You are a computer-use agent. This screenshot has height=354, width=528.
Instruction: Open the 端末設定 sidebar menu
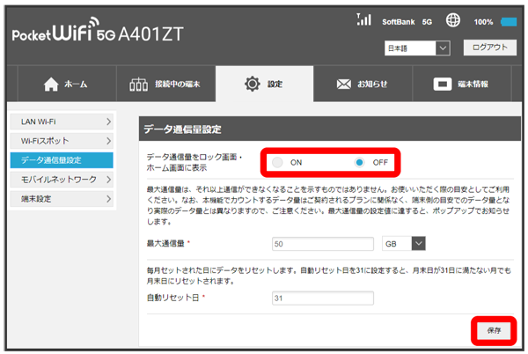pos(62,199)
